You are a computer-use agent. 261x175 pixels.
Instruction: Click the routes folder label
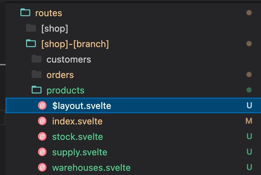pyautogui.click(x=49, y=13)
